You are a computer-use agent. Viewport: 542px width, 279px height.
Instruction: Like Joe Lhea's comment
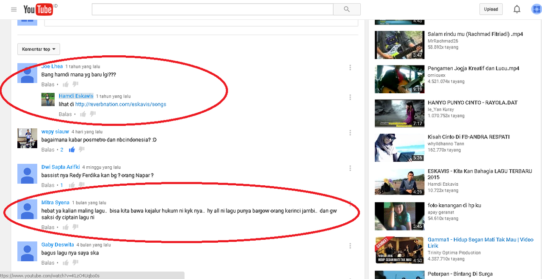click(66, 84)
